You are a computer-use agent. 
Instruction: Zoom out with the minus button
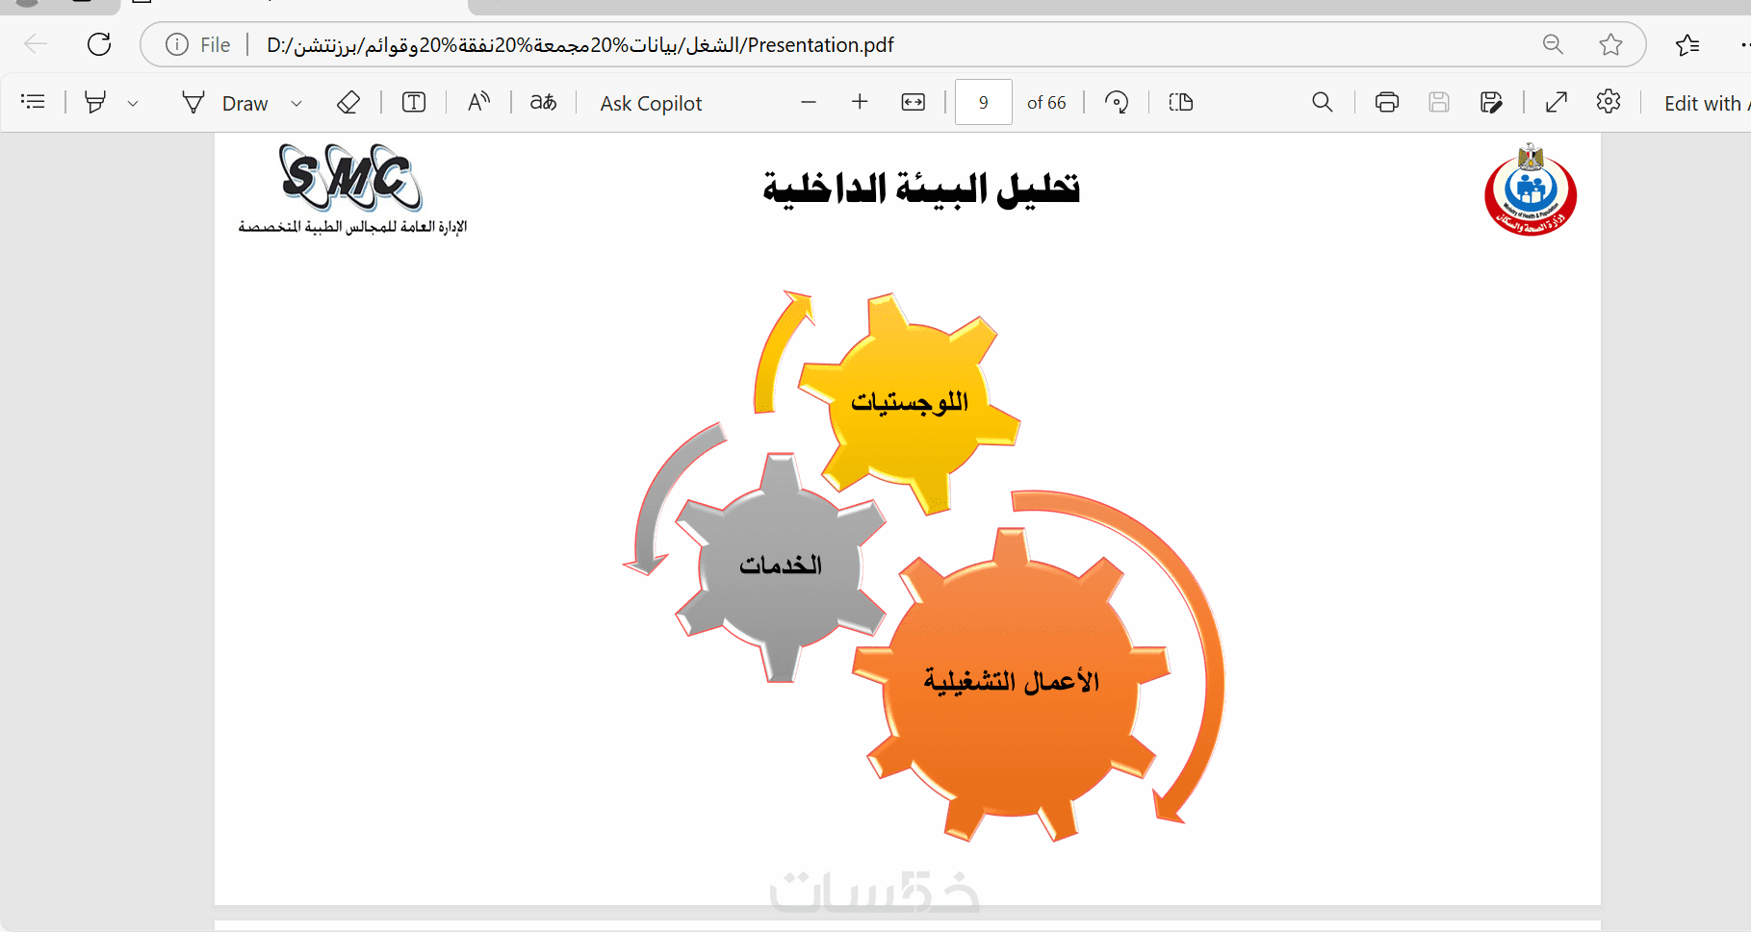[x=809, y=102]
